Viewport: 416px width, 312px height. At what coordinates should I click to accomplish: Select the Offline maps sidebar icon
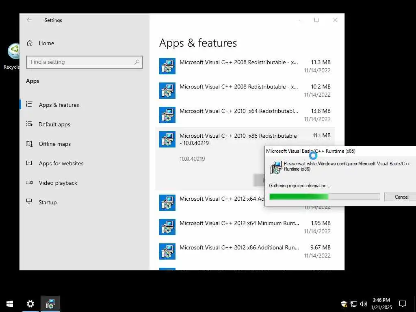click(x=29, y=144)
